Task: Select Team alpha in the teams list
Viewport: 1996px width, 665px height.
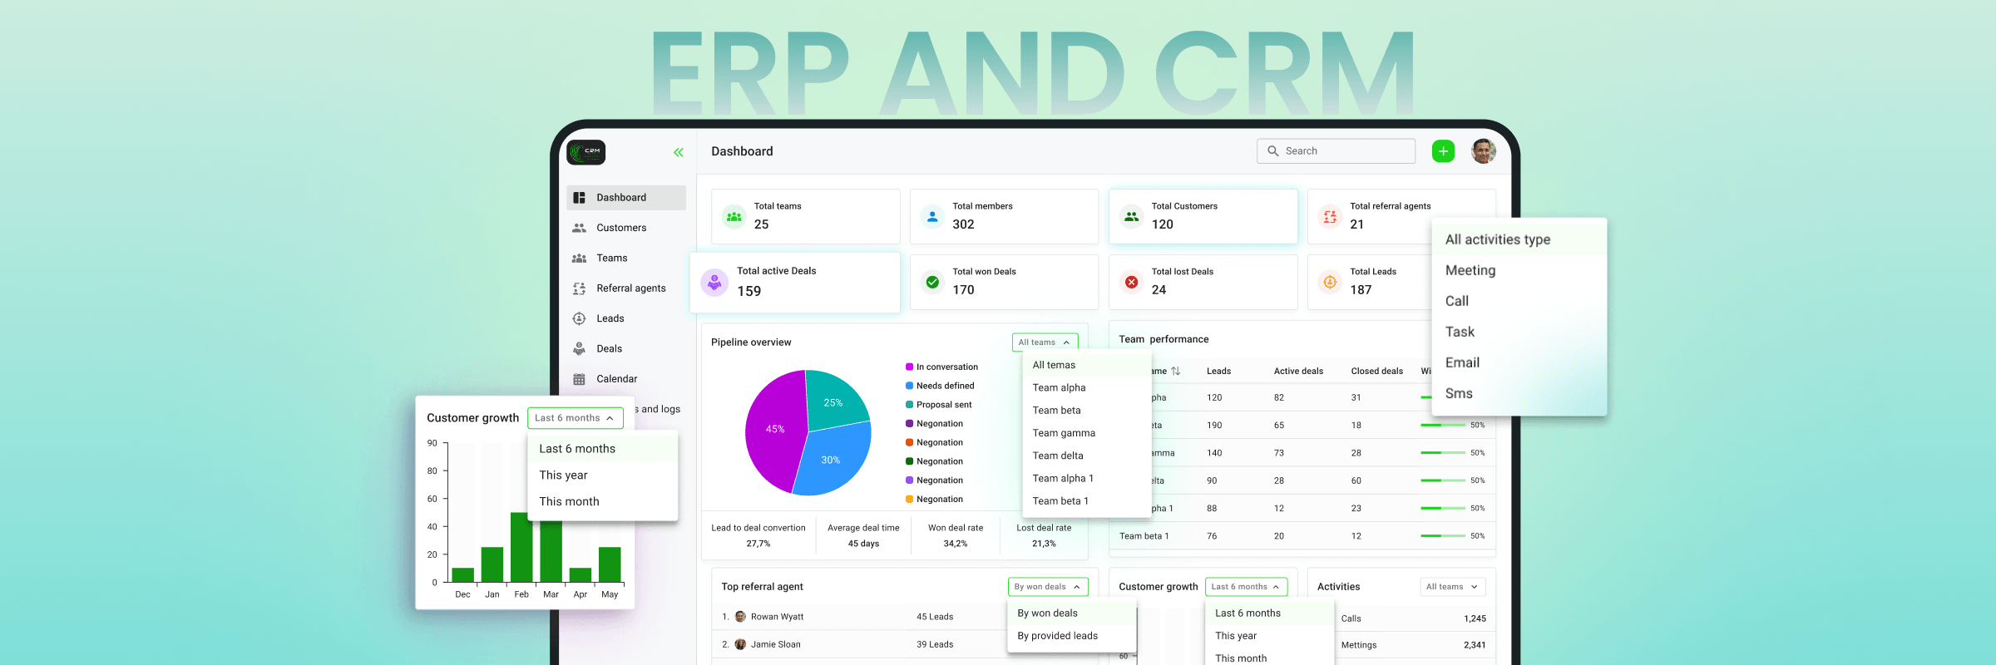Action: point(1086,388)
